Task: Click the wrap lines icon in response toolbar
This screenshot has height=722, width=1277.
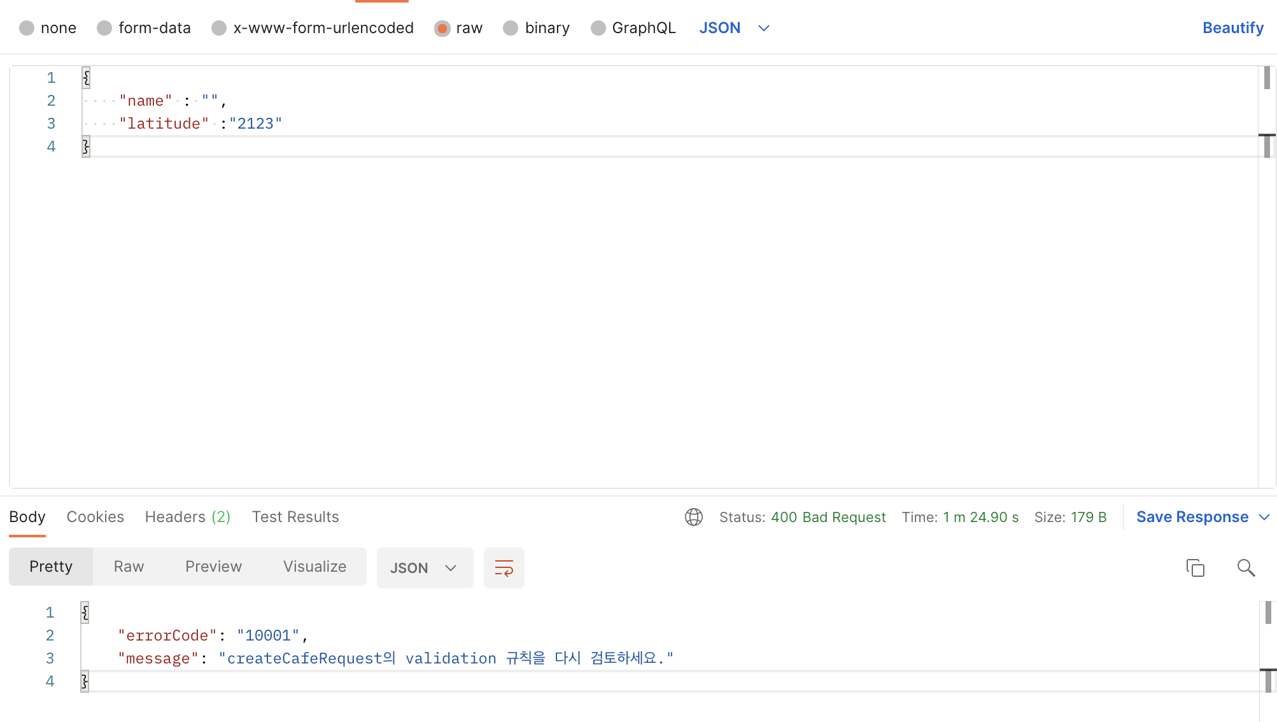Action: pyautogui.click(x=504, y=568)
